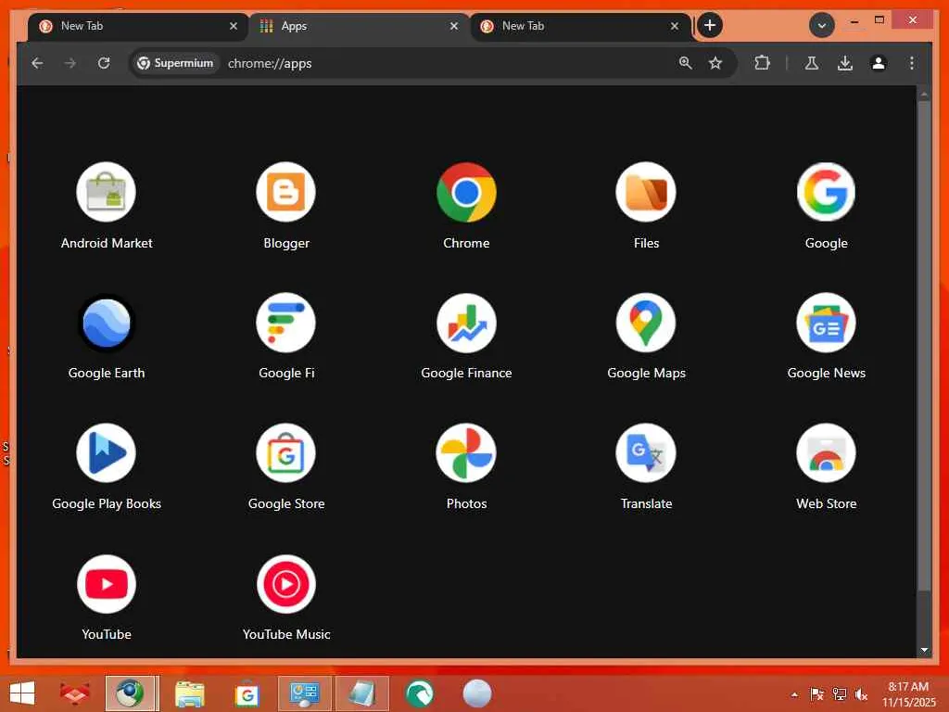Launch the YouTube app
The width and height of the screenshot is (949, 712).
pos(107,584)
